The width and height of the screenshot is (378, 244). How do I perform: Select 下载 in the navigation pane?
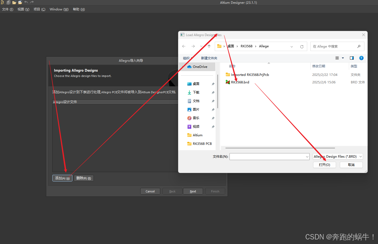click(196, 92)
